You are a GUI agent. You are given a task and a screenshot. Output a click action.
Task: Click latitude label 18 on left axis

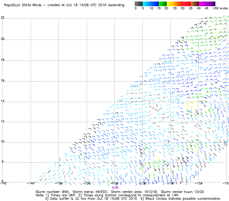(2, 60)
